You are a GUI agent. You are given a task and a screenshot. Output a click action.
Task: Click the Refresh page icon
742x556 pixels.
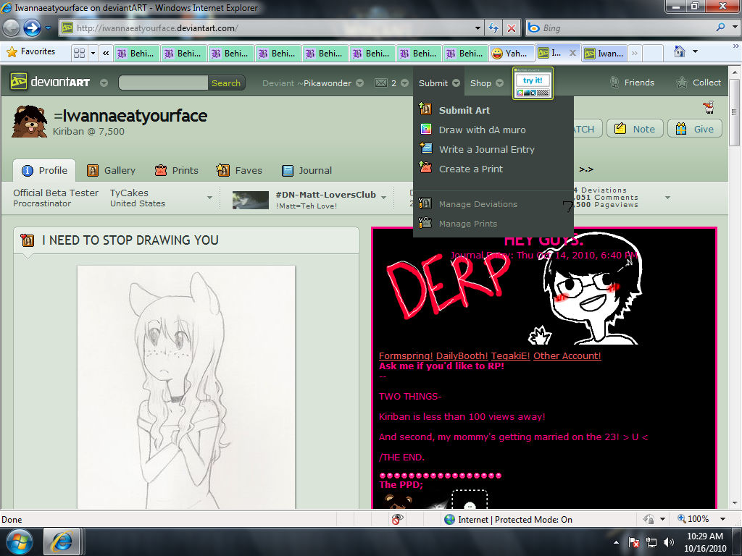pyautogui.click(x=493, y=28)
